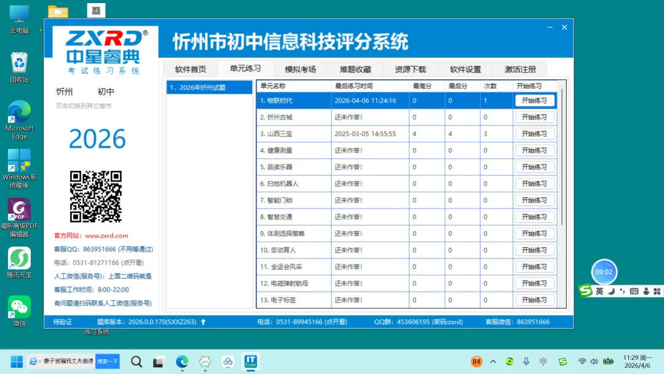
Task: Click the orange 84 tray badge
Action: (x=476, y=362)
